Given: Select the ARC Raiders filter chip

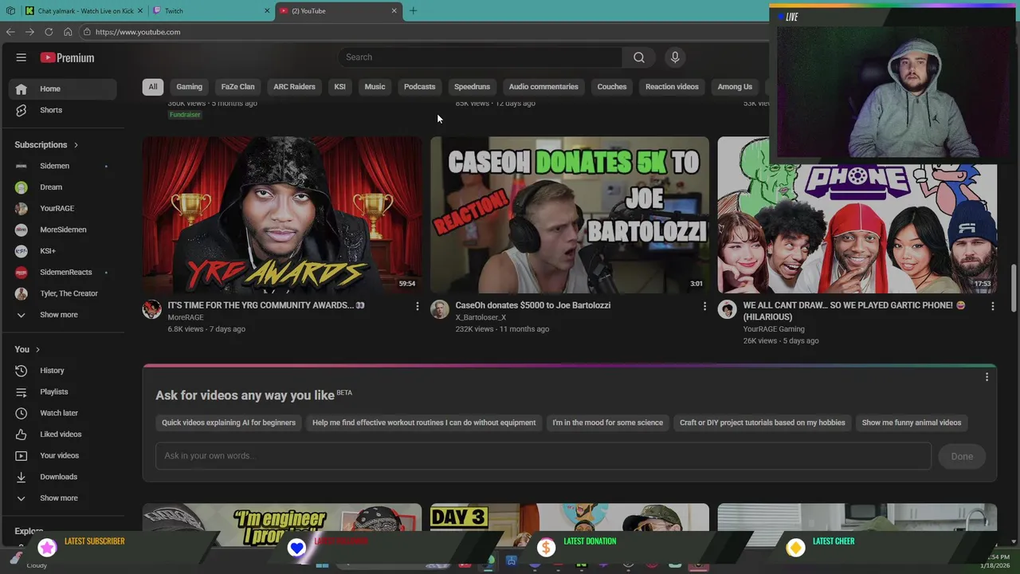Looking at the screenshot, I should click(294, 87).
